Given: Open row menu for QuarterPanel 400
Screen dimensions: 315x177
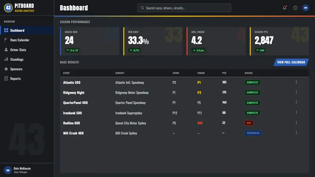Looking at the screenshot, I should coord(296,102).
